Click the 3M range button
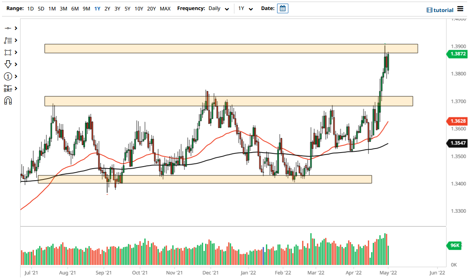This screenshot has height=279, width=472. (x=63, y=8)
